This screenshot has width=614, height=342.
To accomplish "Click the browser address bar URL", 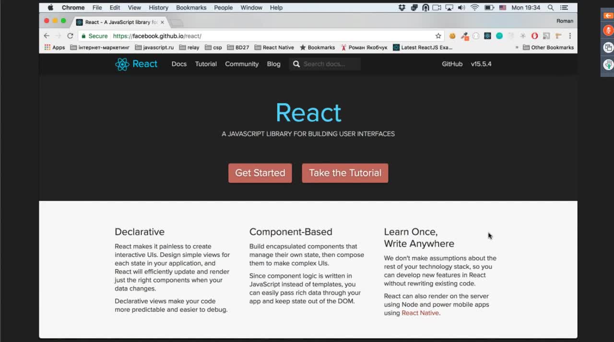I will pyautogui.click(x=157, y=36).
